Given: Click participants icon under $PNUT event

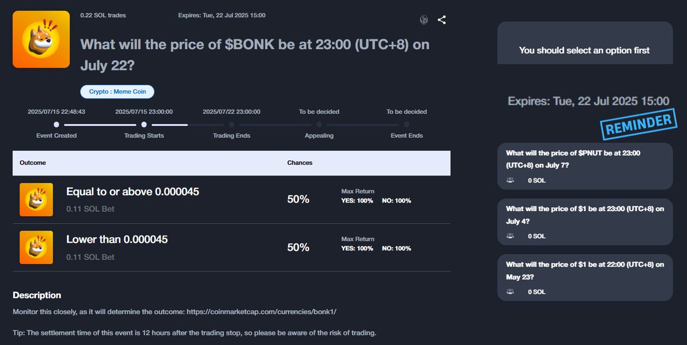Looking at the screenshot, I should [510, 180].
